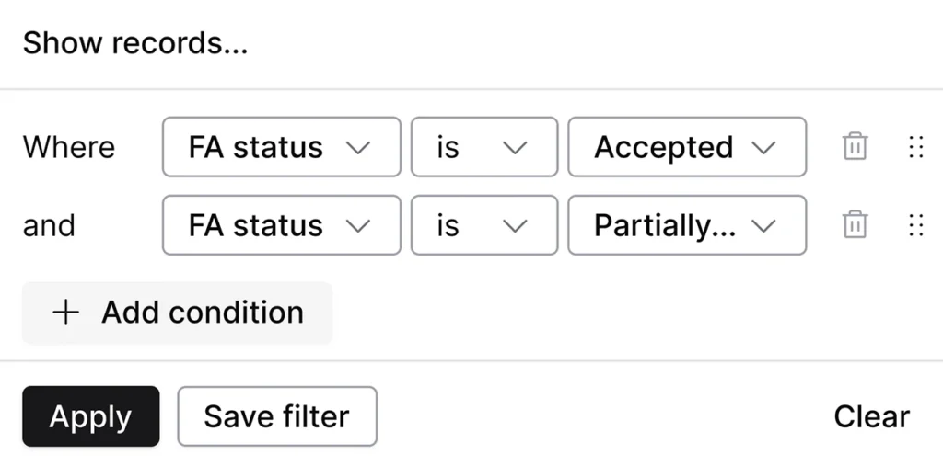Click the drag handle on the Partially... row
The width and height of the screenshot is (943, 466).
[x=915, y=225]
